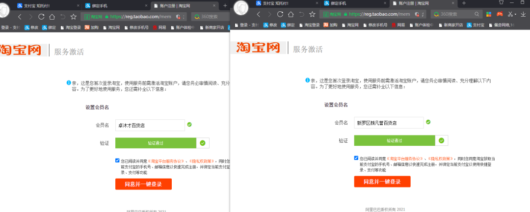
Task: Click 会员名 field containing 新罗区颜凡誉百货店
Action: 389,123
